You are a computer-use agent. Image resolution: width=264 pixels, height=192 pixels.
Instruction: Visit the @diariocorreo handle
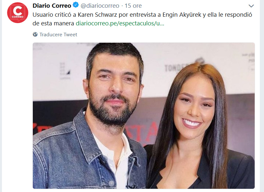click(x=100, y=6)
